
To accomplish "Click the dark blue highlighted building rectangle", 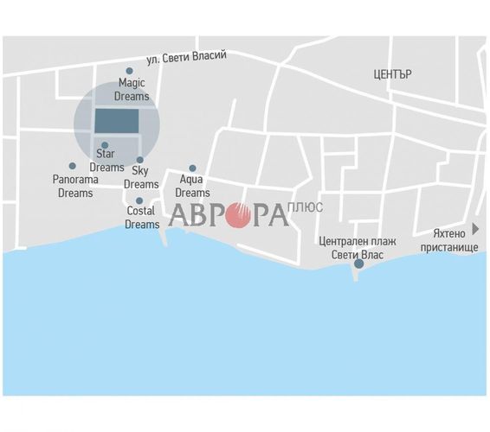I will click(x=117, y=121).
